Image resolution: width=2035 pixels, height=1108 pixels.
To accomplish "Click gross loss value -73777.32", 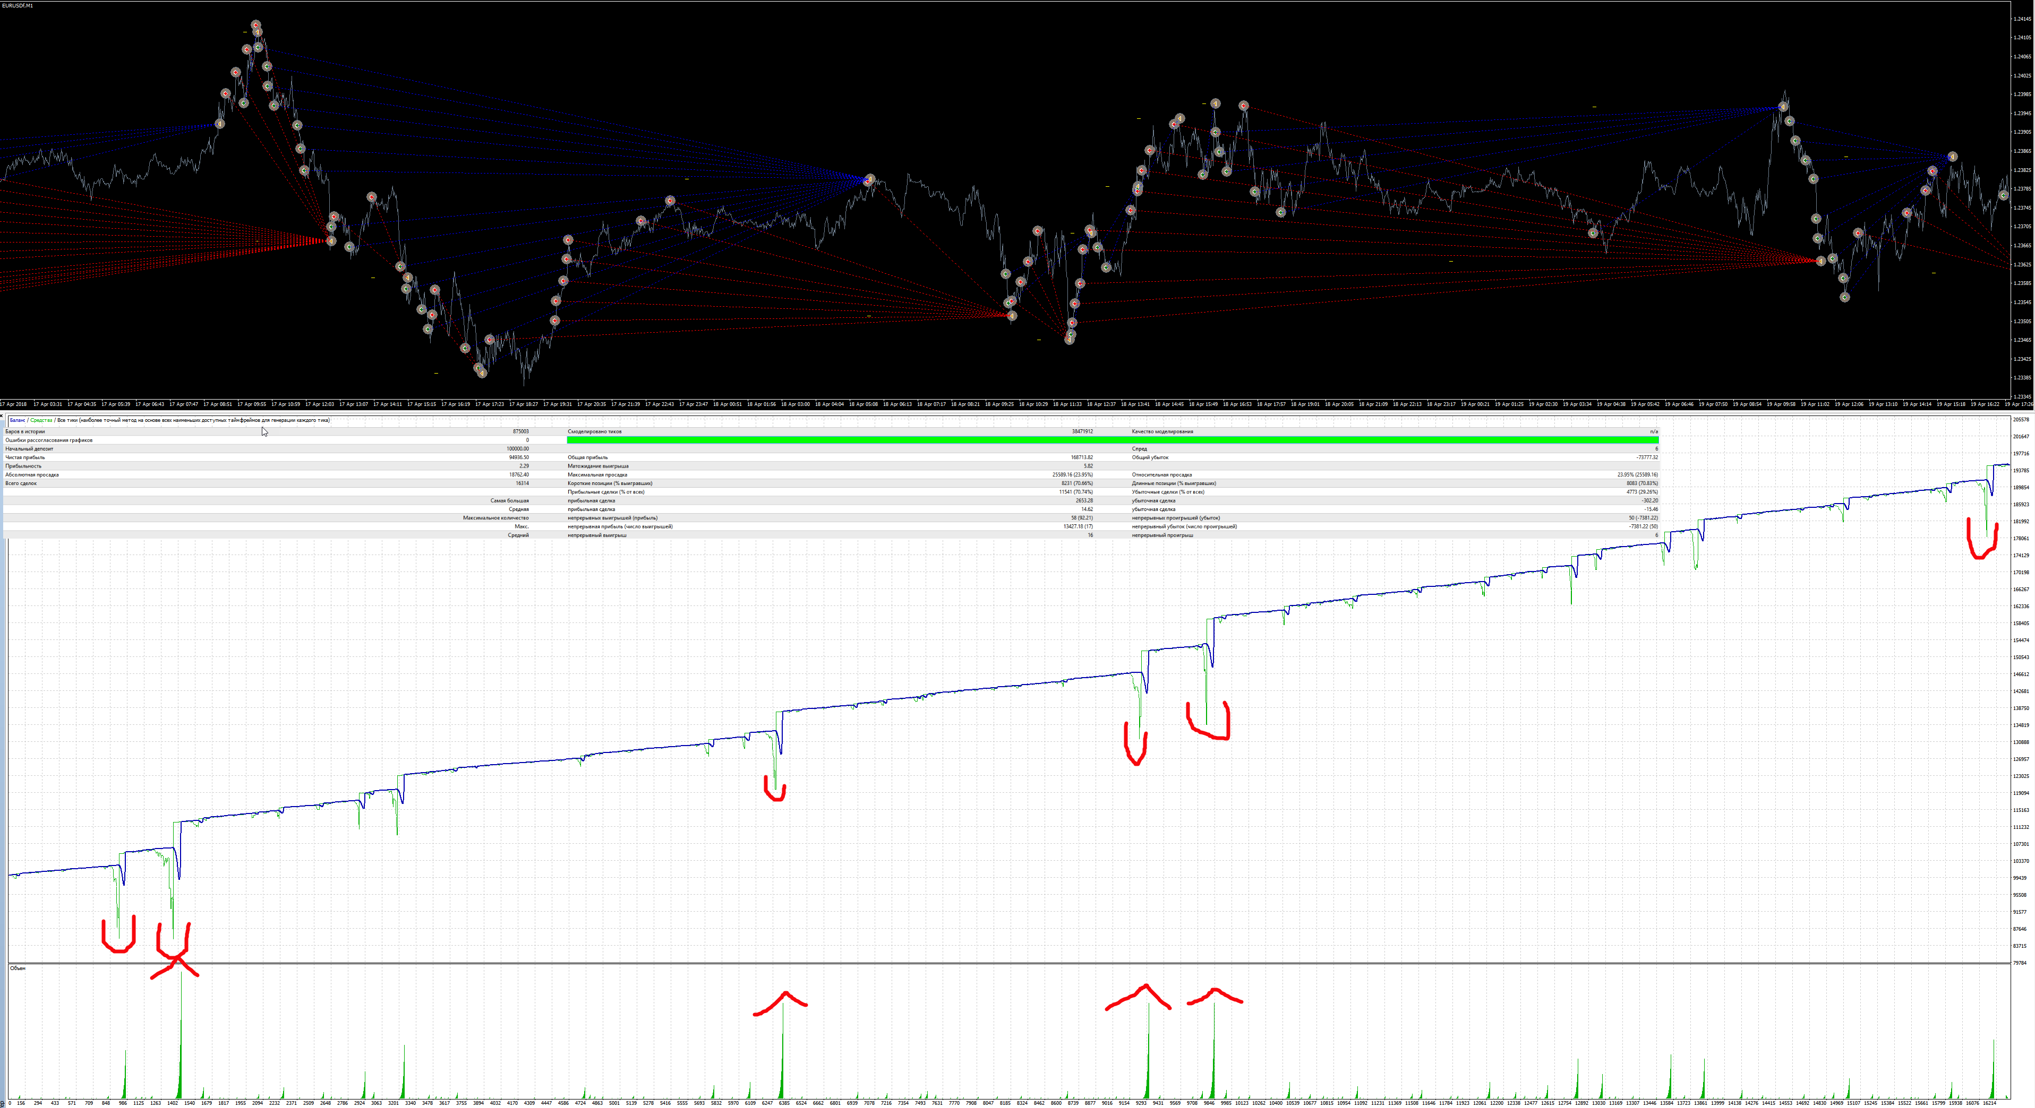I will [1647, 458].
